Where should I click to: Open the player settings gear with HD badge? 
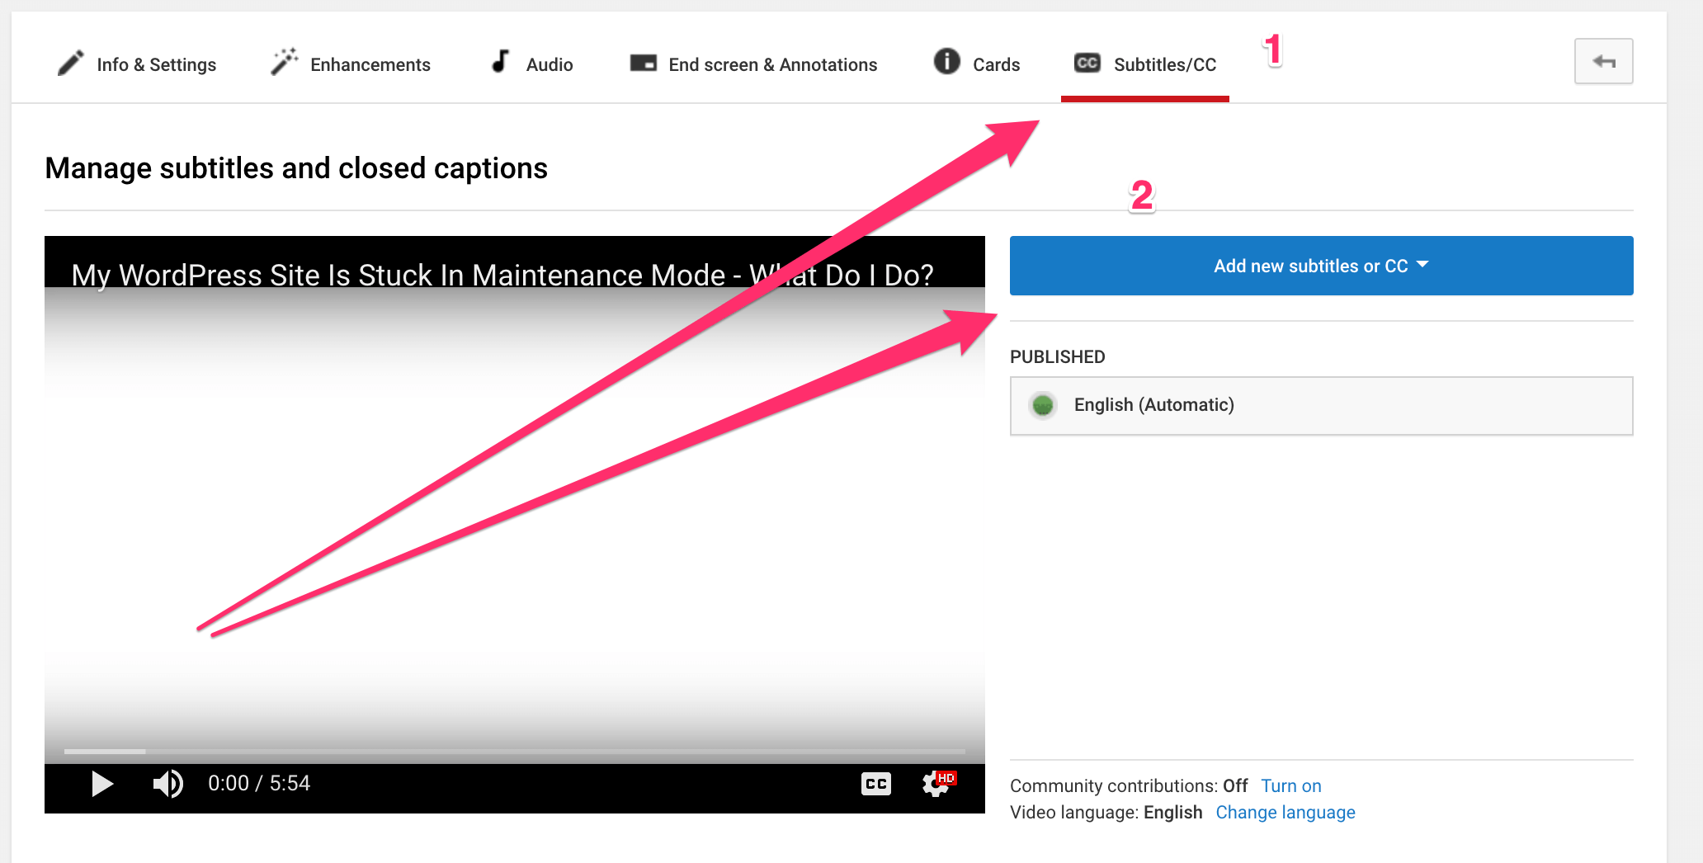[936, 784]
